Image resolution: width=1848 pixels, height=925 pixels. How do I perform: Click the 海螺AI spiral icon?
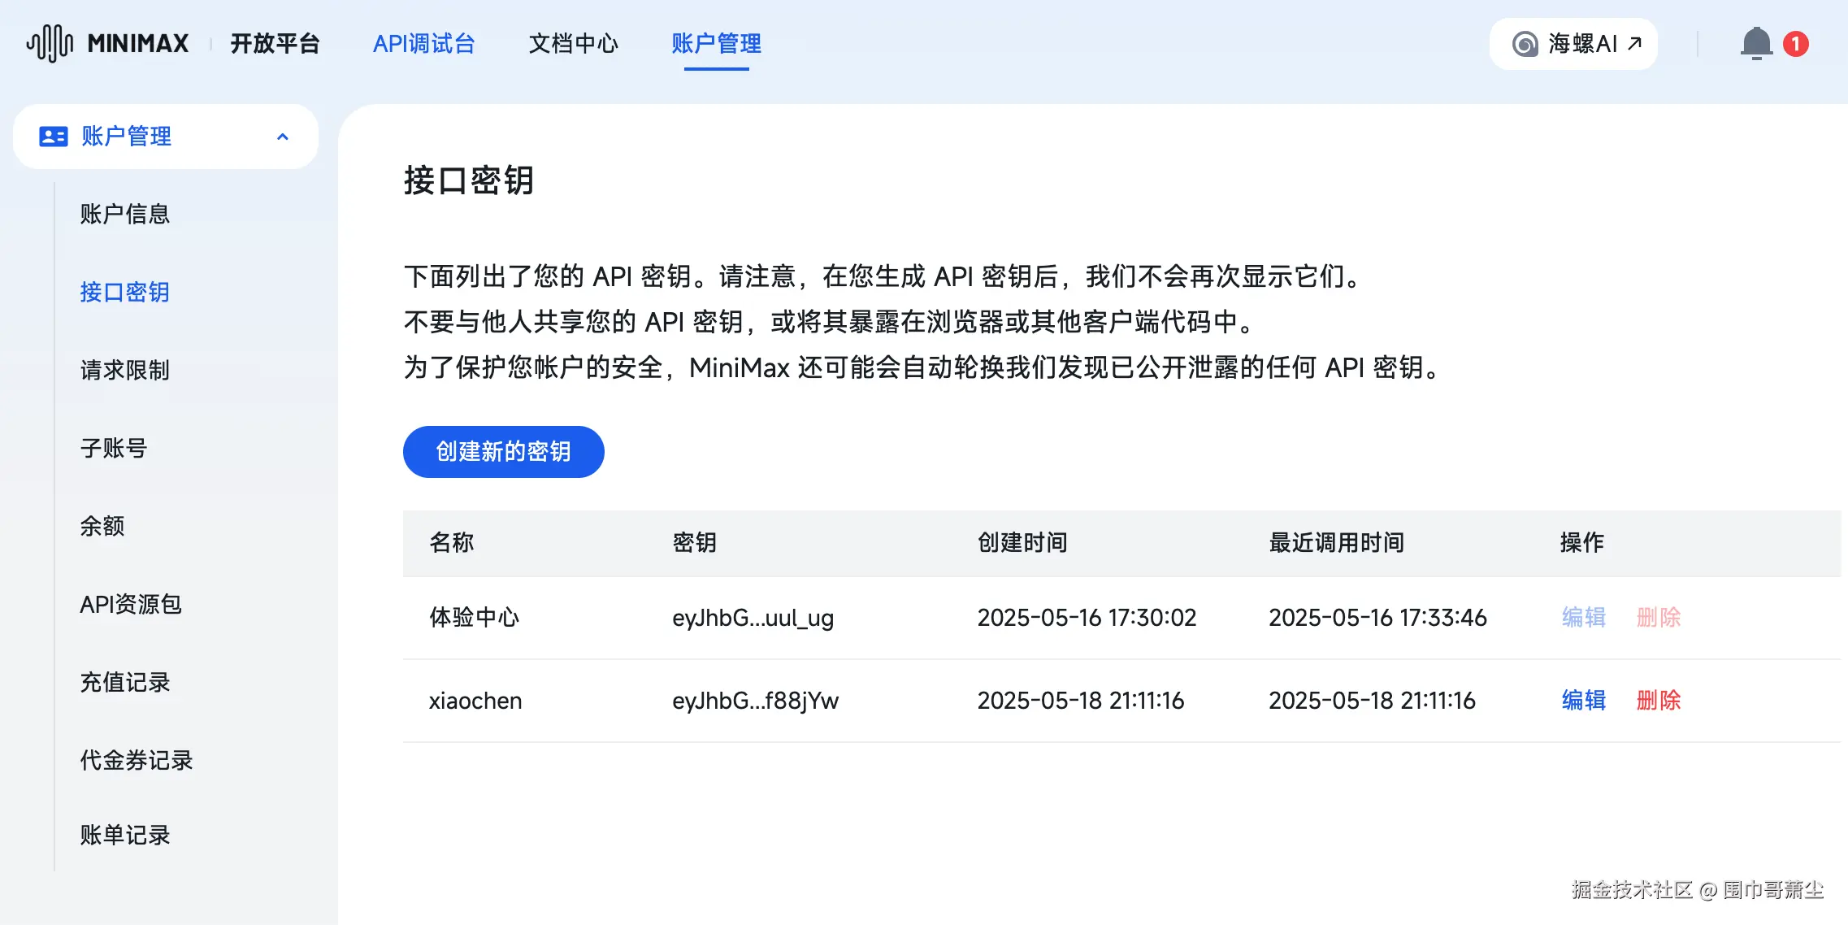pos(1525,44)
